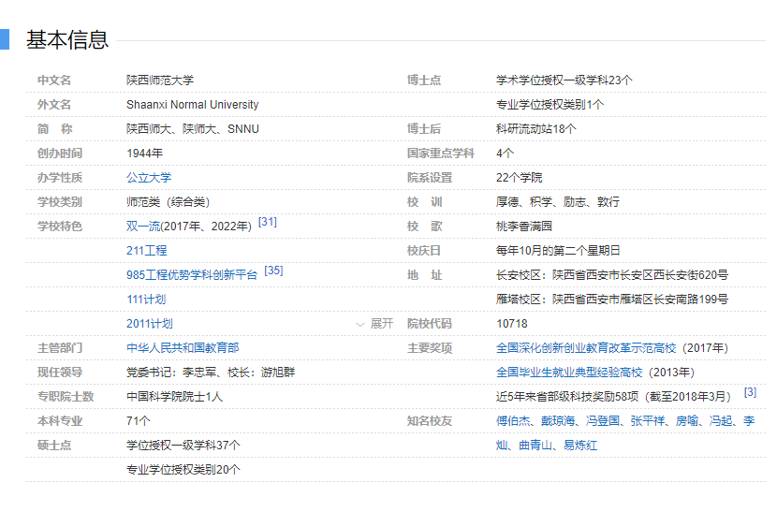Click citation reference [35]
The width and height of the screenshot is (777, 512).
273,271
